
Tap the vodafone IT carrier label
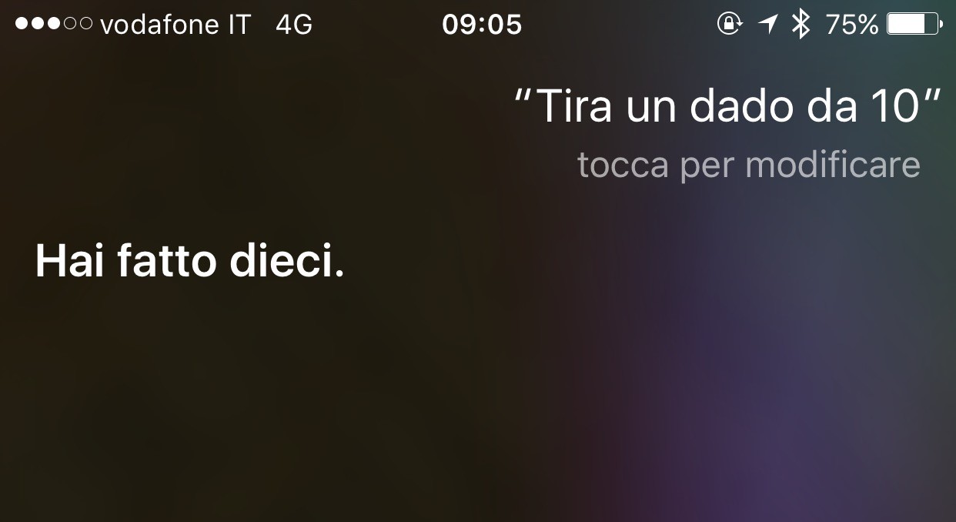176,25
